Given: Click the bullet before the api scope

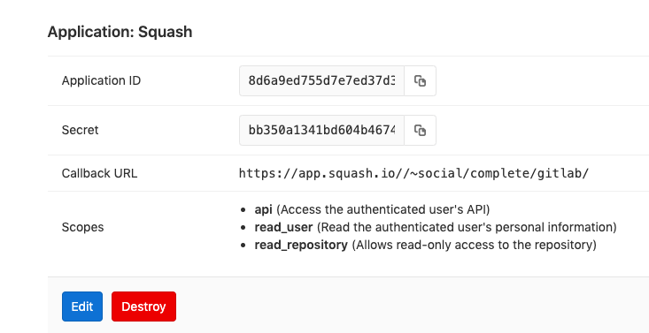Looking at the screenshot, I should (243, 210).
